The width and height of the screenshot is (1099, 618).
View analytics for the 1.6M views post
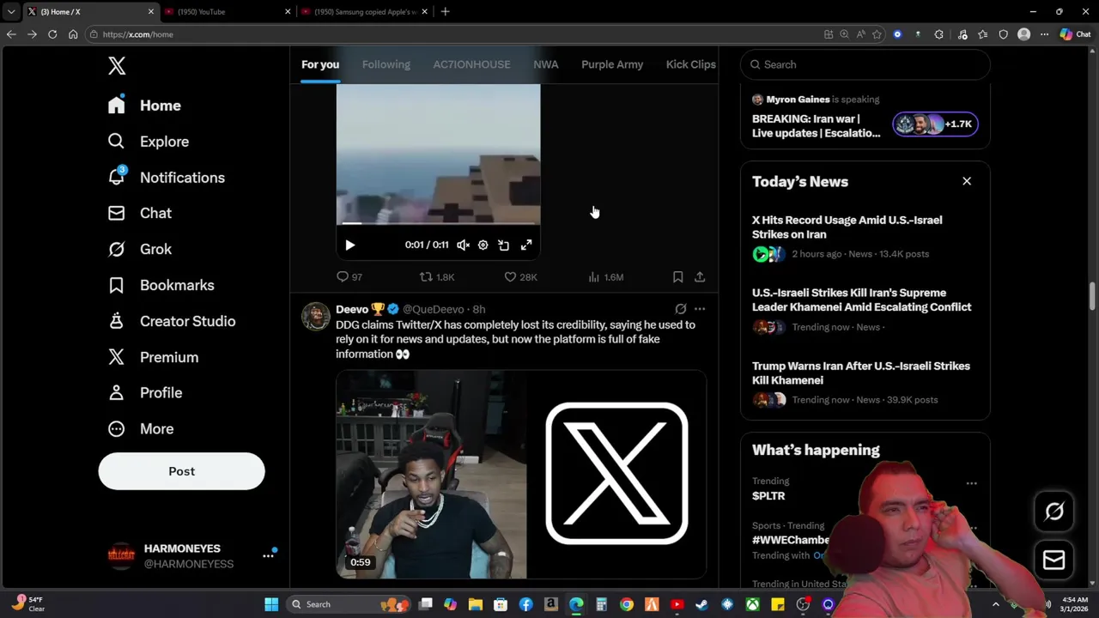tap(605, 277)
